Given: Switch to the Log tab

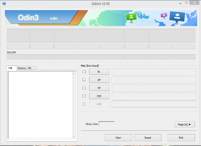Looking at the screenshot, I should (x=12, y=68).
